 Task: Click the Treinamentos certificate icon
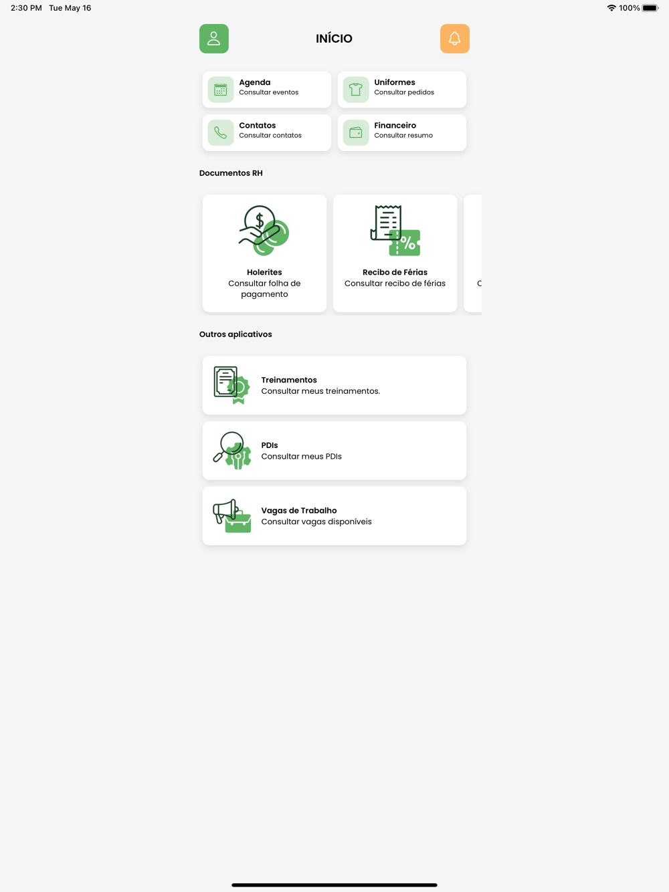[232, 385]
